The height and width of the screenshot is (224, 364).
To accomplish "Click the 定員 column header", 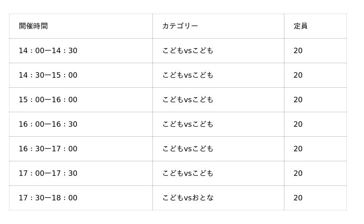I will (x=315, y=26).
